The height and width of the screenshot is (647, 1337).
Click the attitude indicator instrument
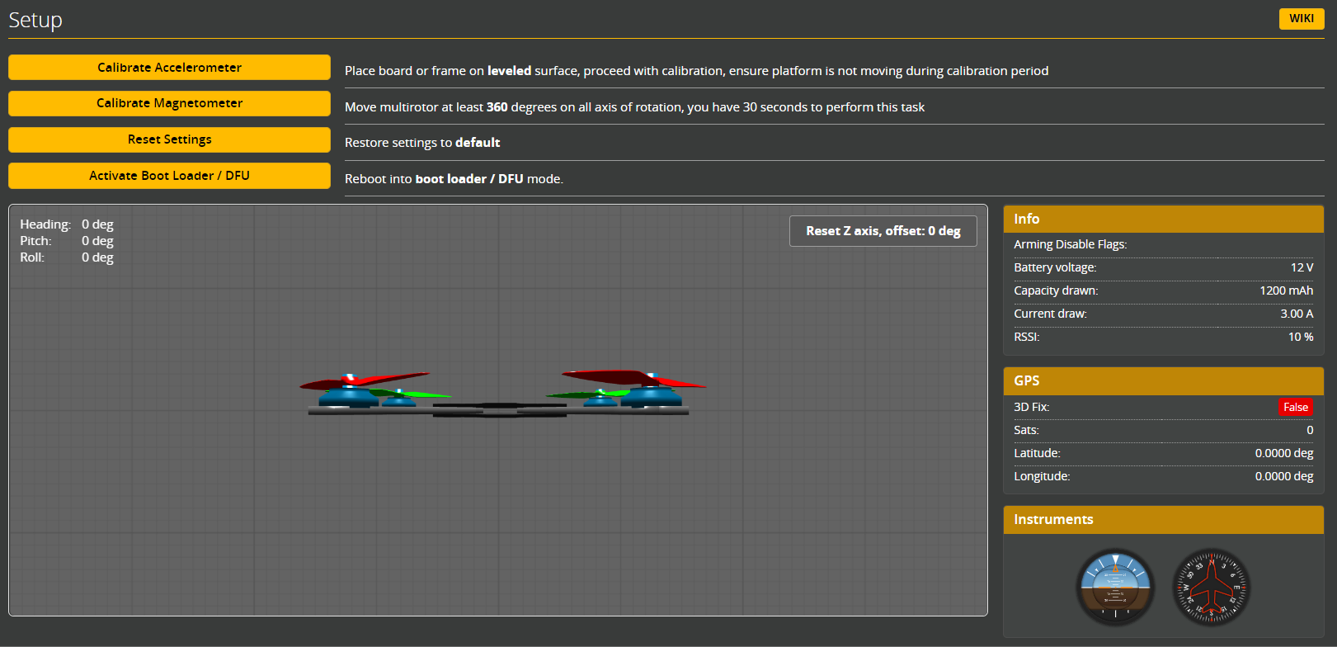[1115, 588]
